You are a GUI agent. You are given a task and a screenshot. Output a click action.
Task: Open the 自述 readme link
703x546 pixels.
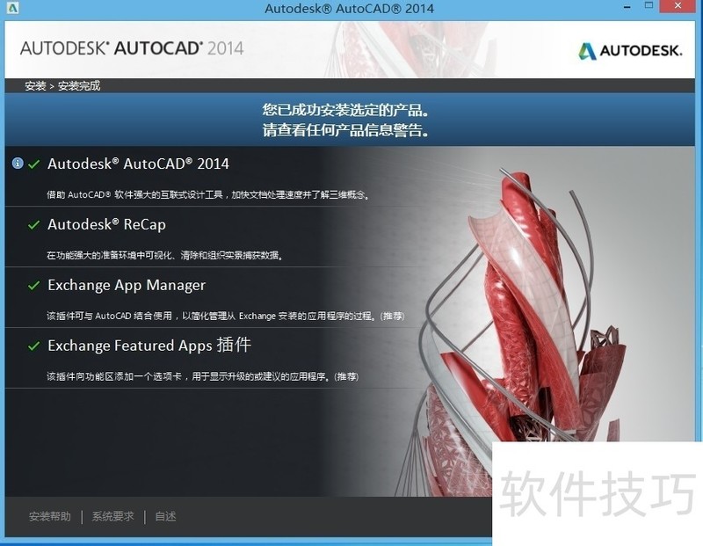[165, 516]
